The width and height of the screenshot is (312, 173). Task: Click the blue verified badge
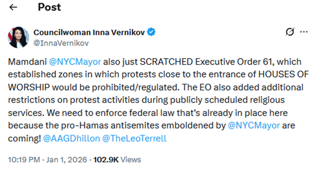click(x=152, y=32)
